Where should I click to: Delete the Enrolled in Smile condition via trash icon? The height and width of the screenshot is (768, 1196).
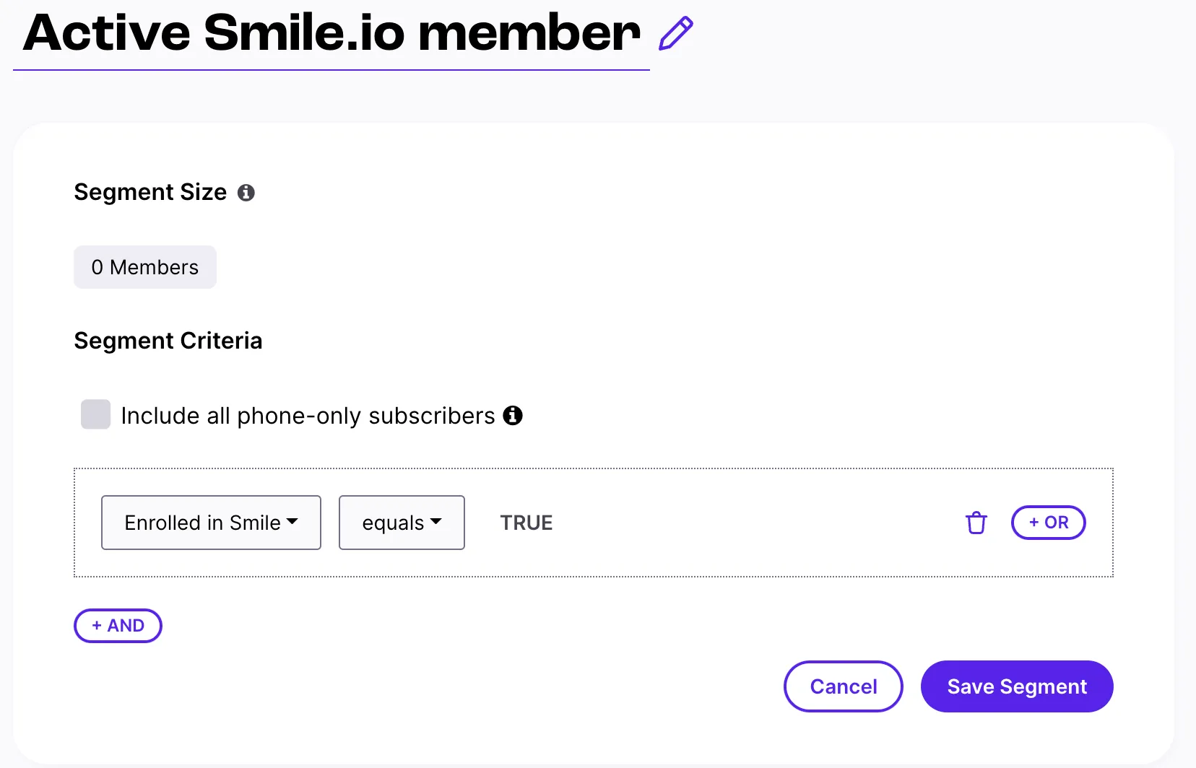click(976, 523)
